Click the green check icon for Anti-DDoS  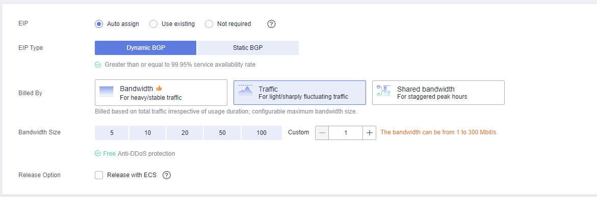tap(98, 154)
